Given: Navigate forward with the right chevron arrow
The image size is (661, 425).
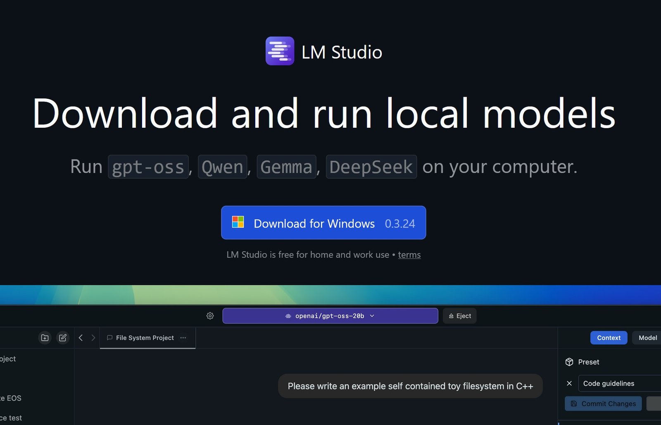Looking at the screenshot, I should tap(93, 338).
